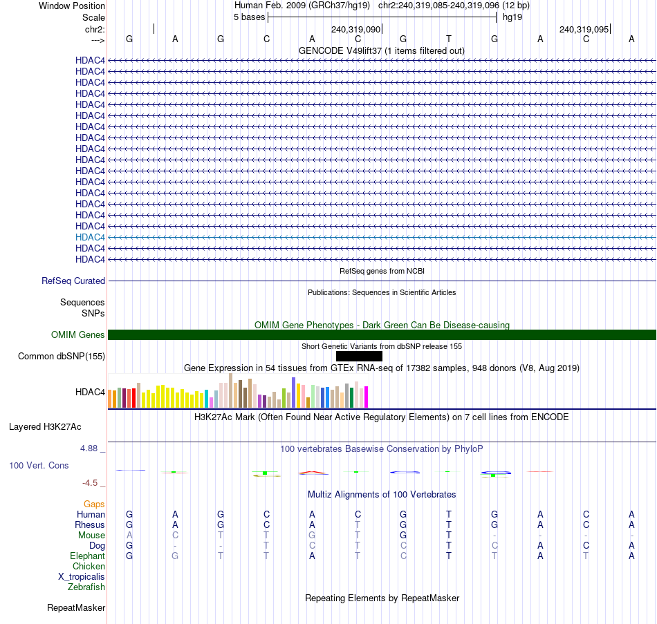This screenshot has height=624, width=657.
Task: Click the 5 bases scale bar
Action: click(382, 17)
